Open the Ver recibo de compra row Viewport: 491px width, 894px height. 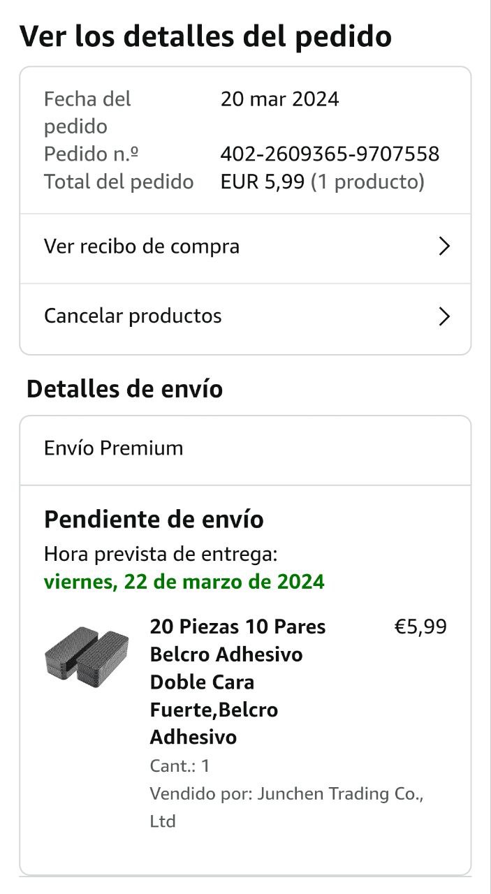[x=142, y=247]
